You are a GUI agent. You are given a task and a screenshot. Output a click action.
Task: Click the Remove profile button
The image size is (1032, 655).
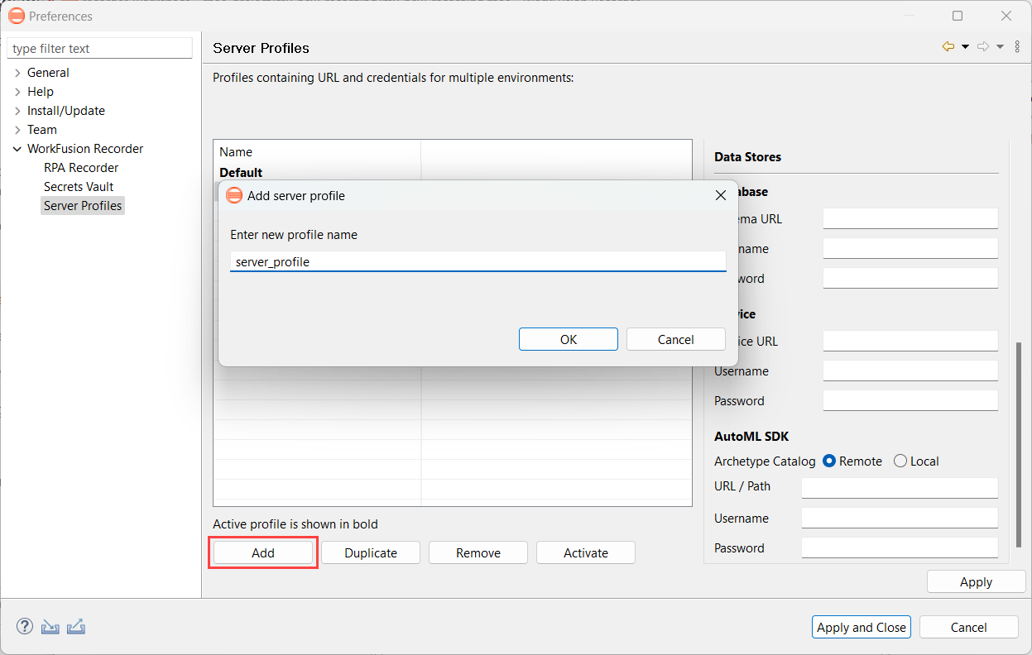pos(478,552)
